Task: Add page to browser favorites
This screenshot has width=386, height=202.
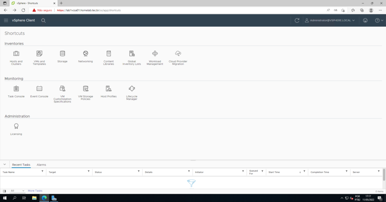Action: coord(343,10)
